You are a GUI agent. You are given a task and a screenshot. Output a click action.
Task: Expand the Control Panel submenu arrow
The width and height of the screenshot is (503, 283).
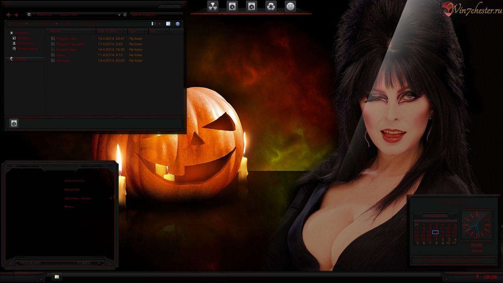(111, 198)
